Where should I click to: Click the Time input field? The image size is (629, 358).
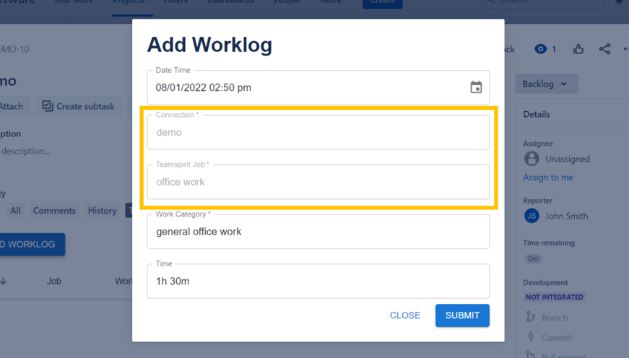pos(318,281)
